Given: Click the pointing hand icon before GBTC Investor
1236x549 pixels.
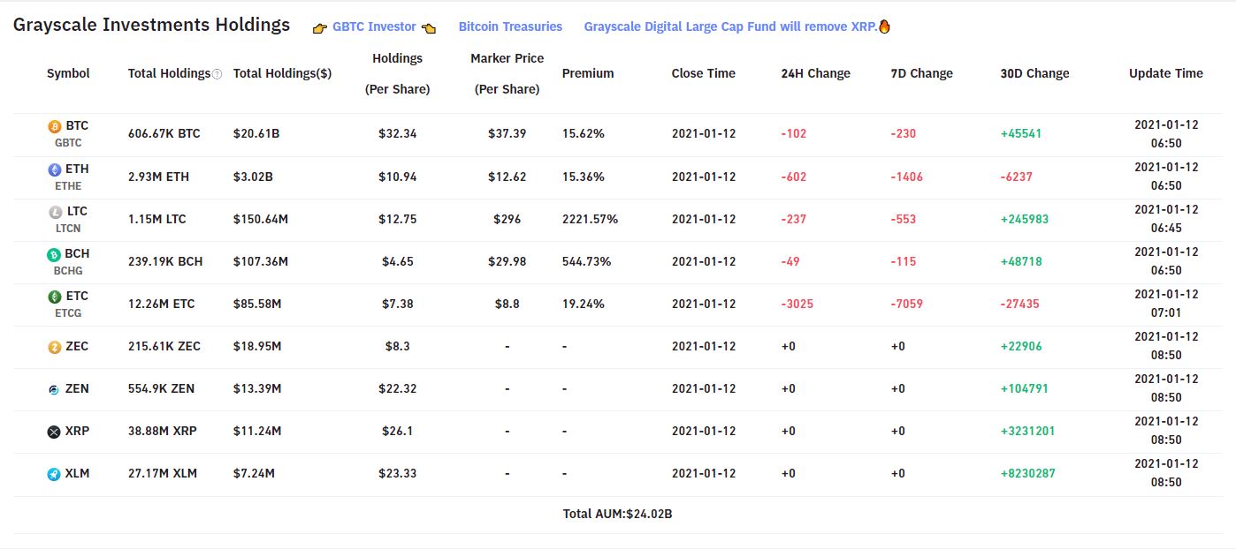Looking at the screenshot, I should pyautogui.click(x=320, y=28).
